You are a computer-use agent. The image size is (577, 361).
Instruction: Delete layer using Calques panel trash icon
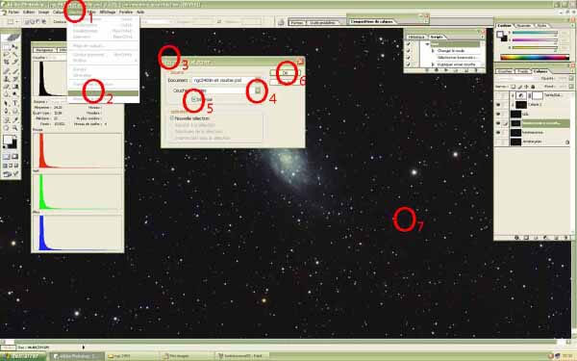point(566,238)
